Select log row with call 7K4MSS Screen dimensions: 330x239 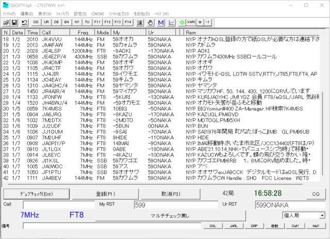pos(161,109)
